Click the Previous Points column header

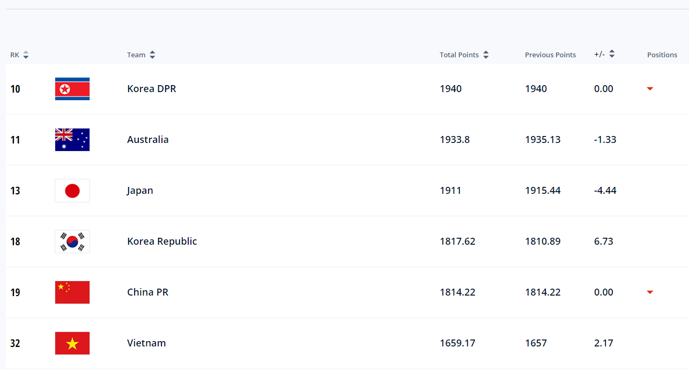(550, 55)
